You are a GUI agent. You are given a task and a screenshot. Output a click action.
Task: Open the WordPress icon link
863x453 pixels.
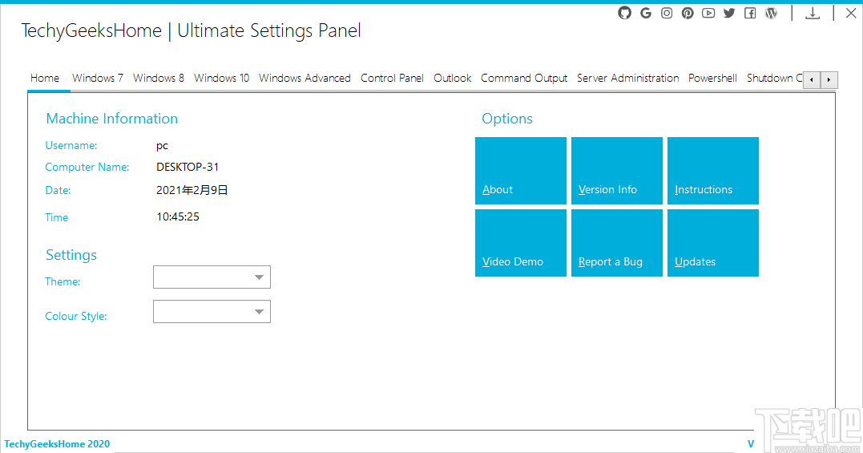click(771, 13)
